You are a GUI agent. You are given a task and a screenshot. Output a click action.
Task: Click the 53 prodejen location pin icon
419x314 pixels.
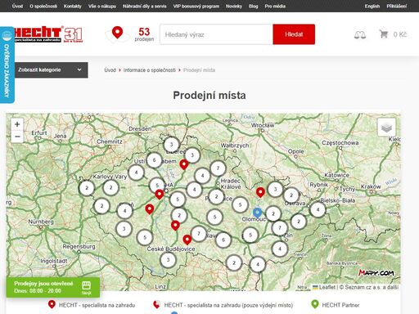tap(117, 34)
